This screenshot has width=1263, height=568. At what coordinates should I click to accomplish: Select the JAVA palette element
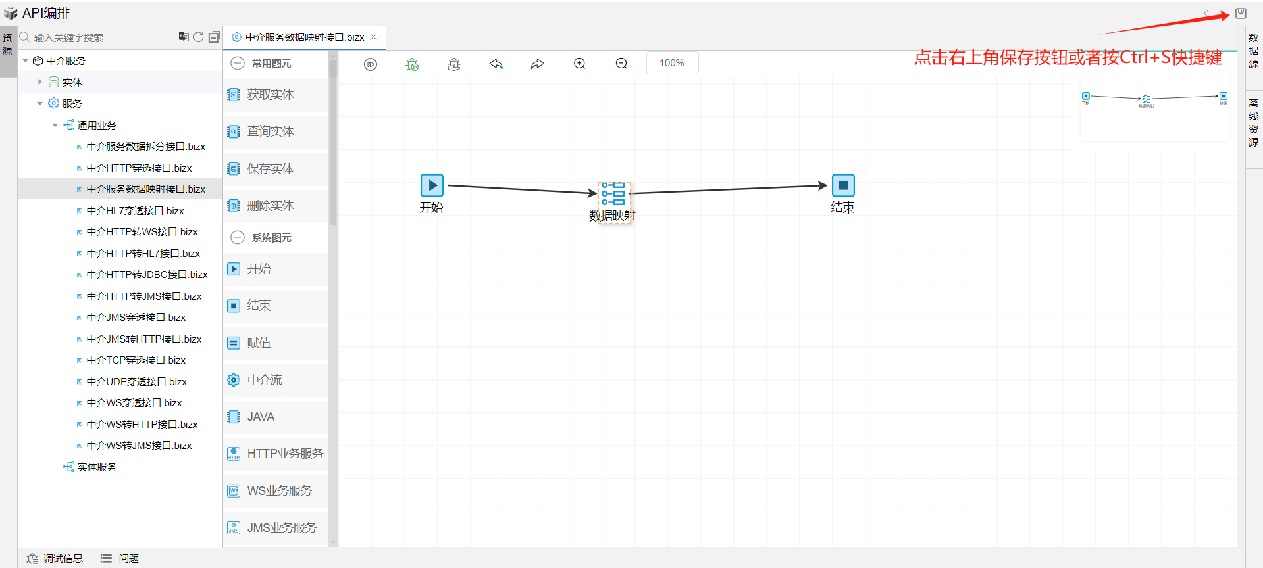point(276,417)
